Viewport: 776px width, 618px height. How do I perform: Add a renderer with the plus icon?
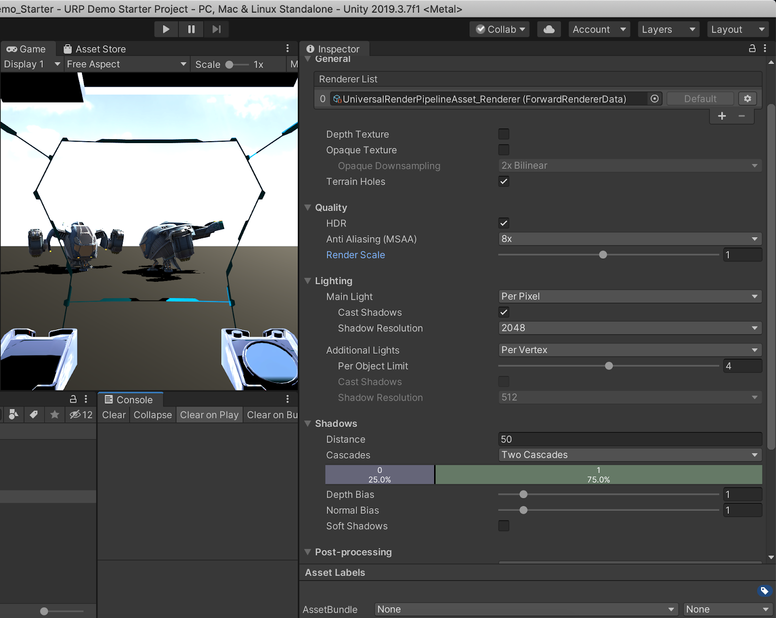721,116
